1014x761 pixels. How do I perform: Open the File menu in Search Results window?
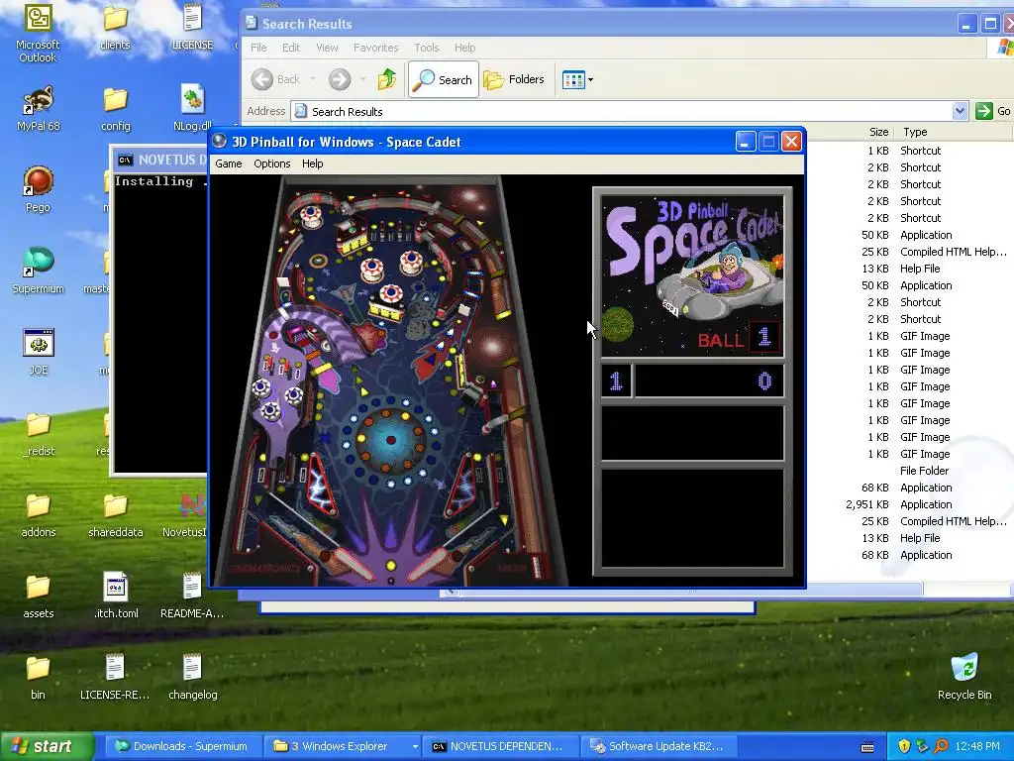pos(258,48)
